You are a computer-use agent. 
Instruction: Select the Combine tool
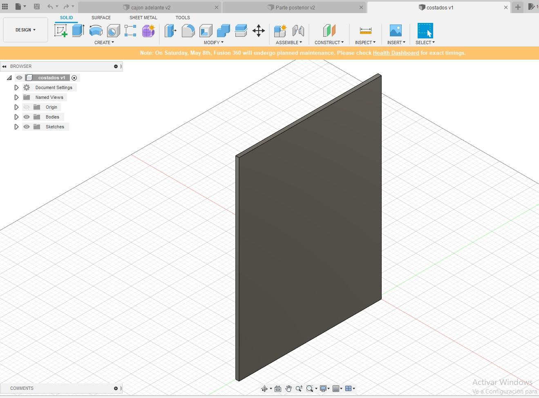[x=223, y=31]
